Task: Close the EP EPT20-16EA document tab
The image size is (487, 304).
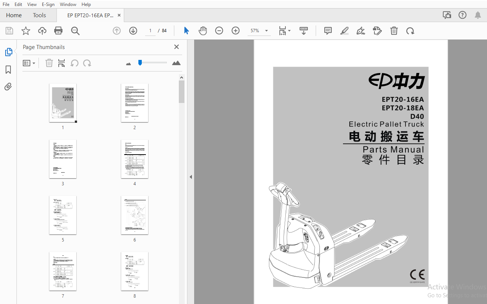Action: point(119,15)
